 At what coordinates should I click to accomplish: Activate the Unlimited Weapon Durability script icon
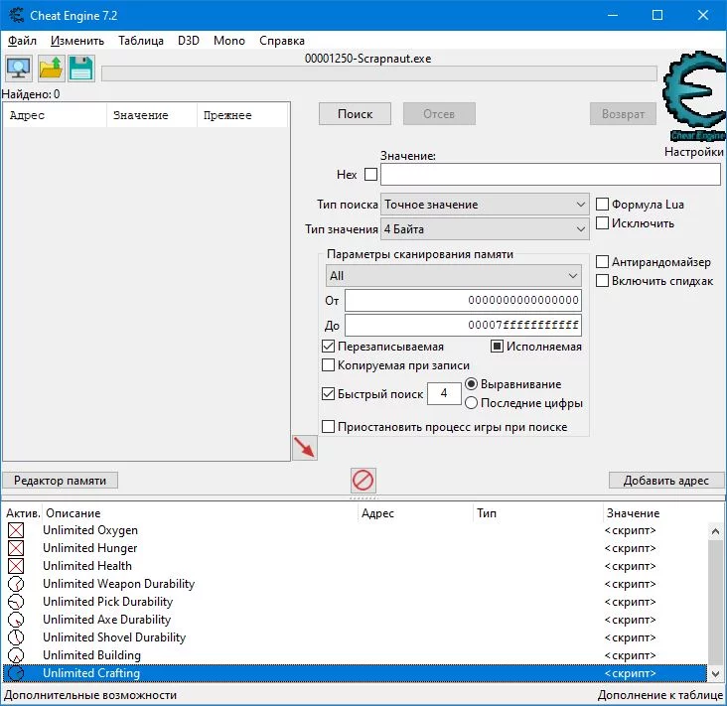point(16,584)
